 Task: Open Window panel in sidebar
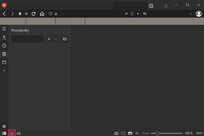point(4,62)
